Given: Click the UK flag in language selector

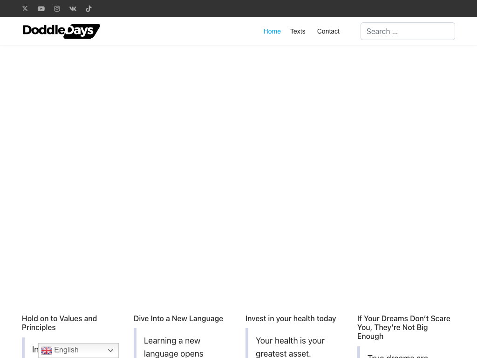Looking at the screenshot, I should tap(47, 351).
